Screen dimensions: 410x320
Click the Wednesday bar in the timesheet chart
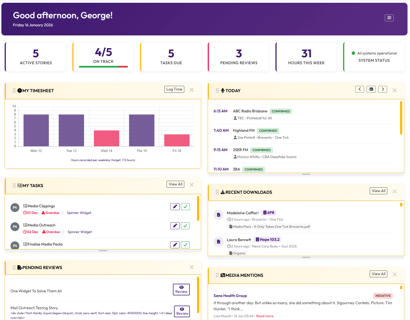(x=106, y=138)
